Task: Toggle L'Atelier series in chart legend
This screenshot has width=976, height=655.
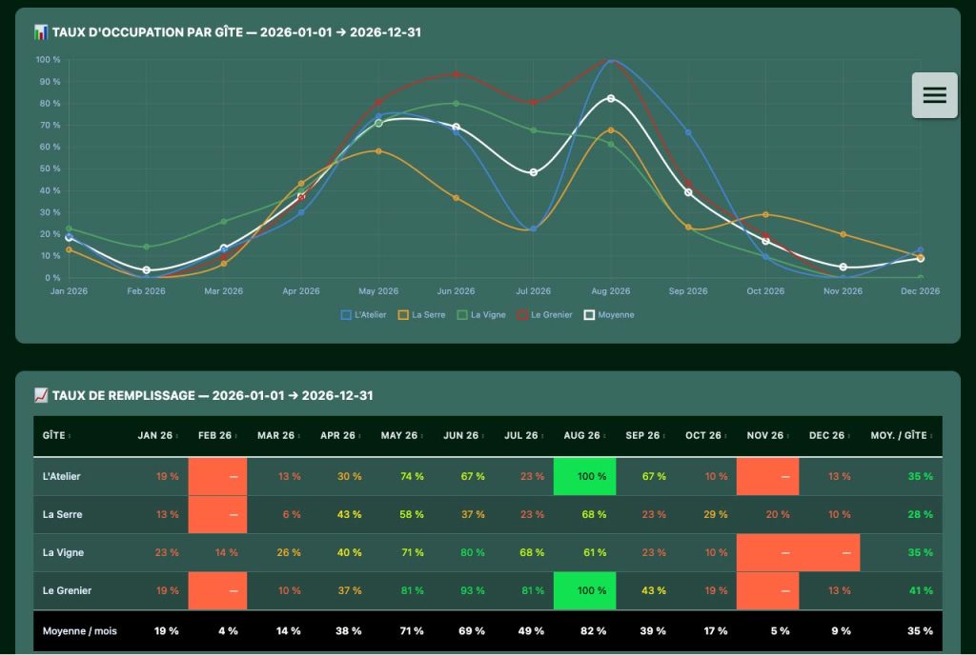Action: pyautogui.click(x=363, y=315)
